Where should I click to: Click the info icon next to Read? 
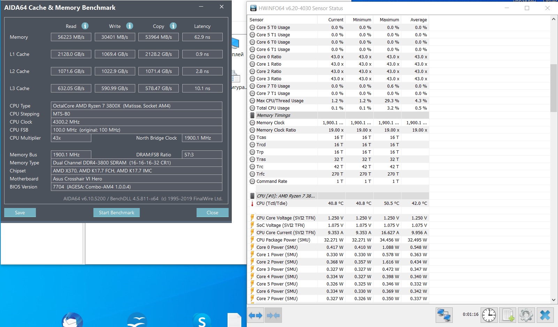pos(85,26)
